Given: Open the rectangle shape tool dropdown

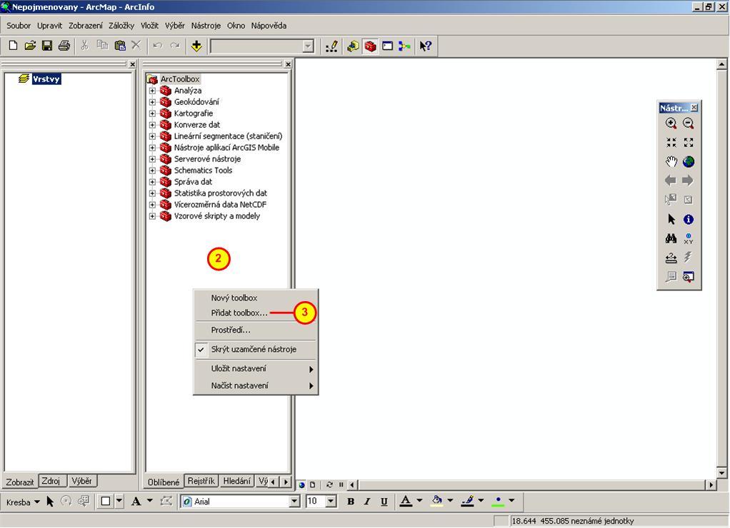Looking at the screenshot, I should click(x=120, y=501).
